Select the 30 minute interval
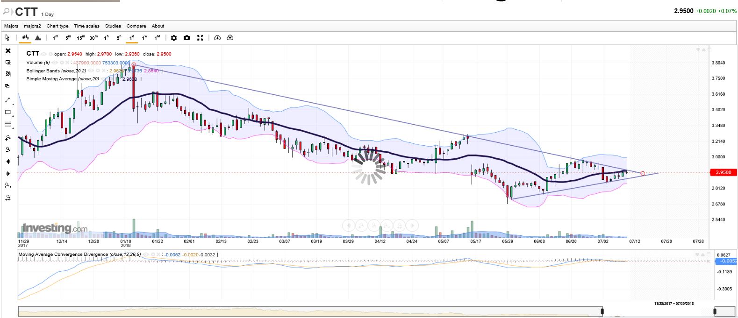The height and width of the screenshot is (318, 738). click(x=93, y=37)
